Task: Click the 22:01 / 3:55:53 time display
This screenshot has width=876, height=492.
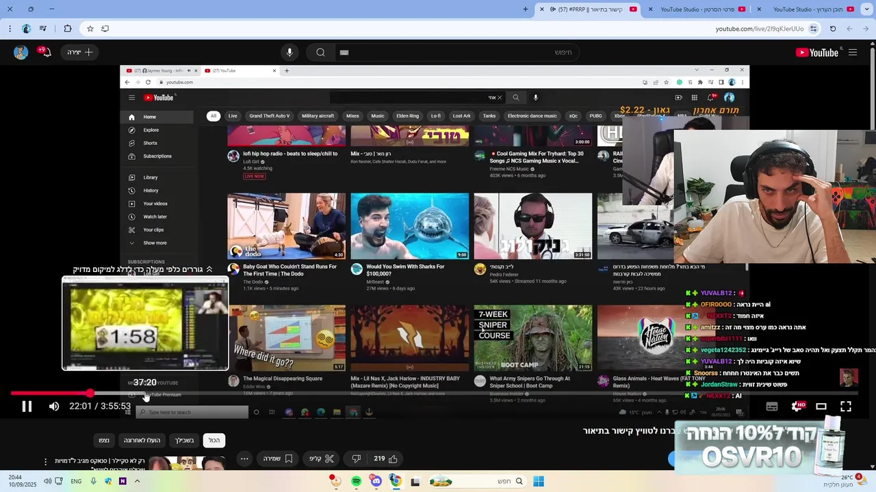Action: (x=100, y=407)
